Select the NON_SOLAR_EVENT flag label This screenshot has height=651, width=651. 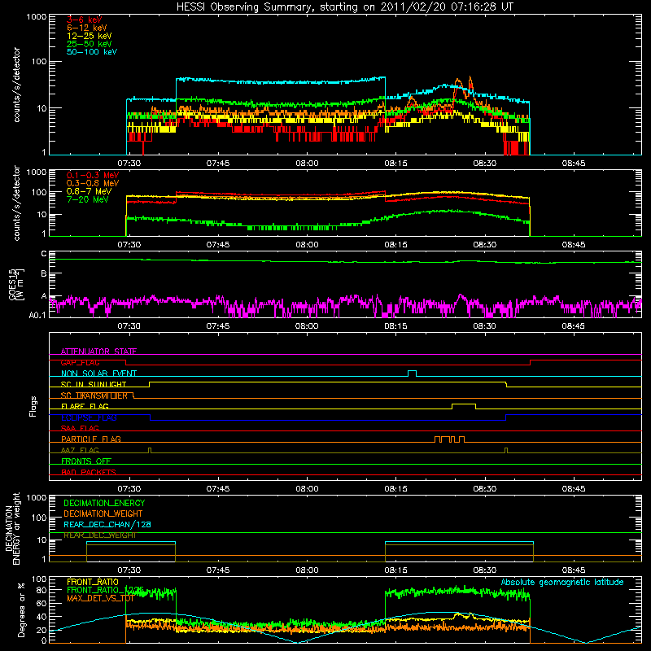click(98, 374)
